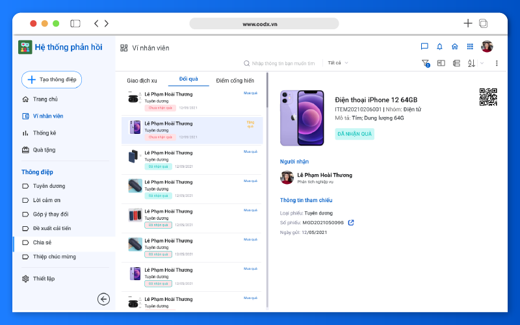Image resolution: width=520 pixels, height=325 pixels.
Task: Open the user profile avatar menu
Action: pos(487,46)
